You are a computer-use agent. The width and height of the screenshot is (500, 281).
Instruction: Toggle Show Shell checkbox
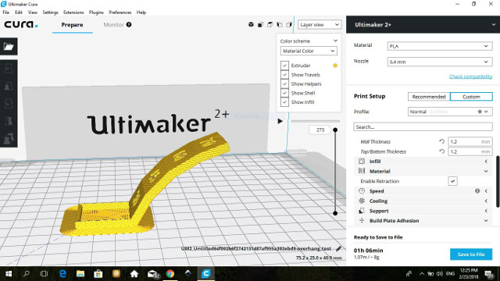(284, 93)
